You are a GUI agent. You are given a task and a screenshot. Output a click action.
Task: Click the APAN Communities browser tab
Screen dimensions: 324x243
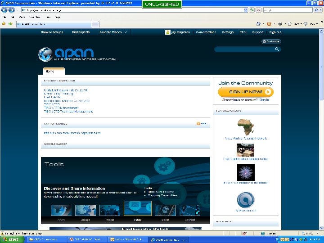click(54, 24)
